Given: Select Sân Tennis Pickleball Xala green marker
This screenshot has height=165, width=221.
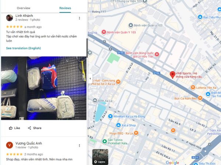Looking at the screenshot, I should pos(105,141).
